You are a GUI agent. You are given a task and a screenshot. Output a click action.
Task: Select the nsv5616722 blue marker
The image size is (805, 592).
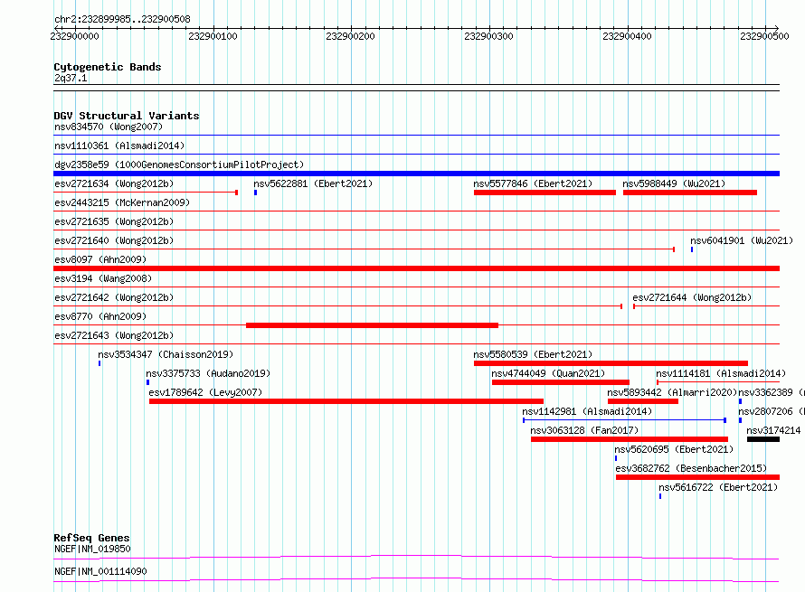click(x=660, y=496)
